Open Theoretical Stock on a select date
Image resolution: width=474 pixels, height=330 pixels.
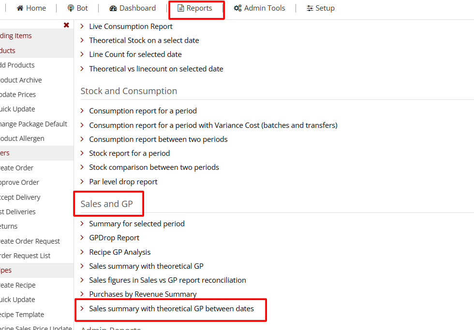coord(144,41)
